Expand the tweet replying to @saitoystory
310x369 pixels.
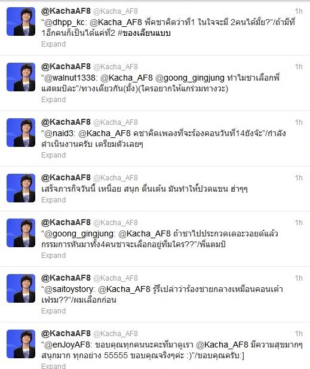(53, 311)
